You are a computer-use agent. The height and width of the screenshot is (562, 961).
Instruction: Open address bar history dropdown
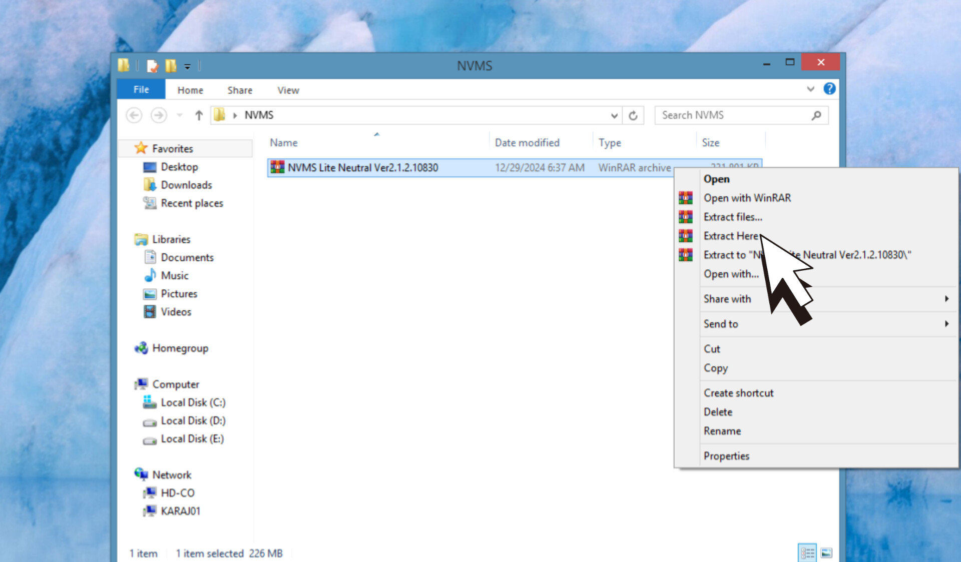(614, 116)
